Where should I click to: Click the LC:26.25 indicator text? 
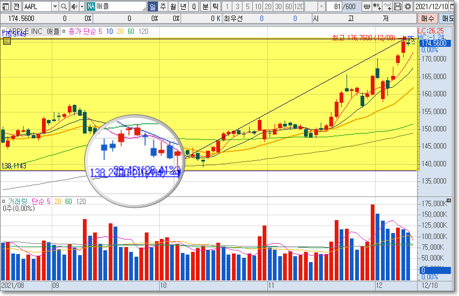[x=430, y=31]
